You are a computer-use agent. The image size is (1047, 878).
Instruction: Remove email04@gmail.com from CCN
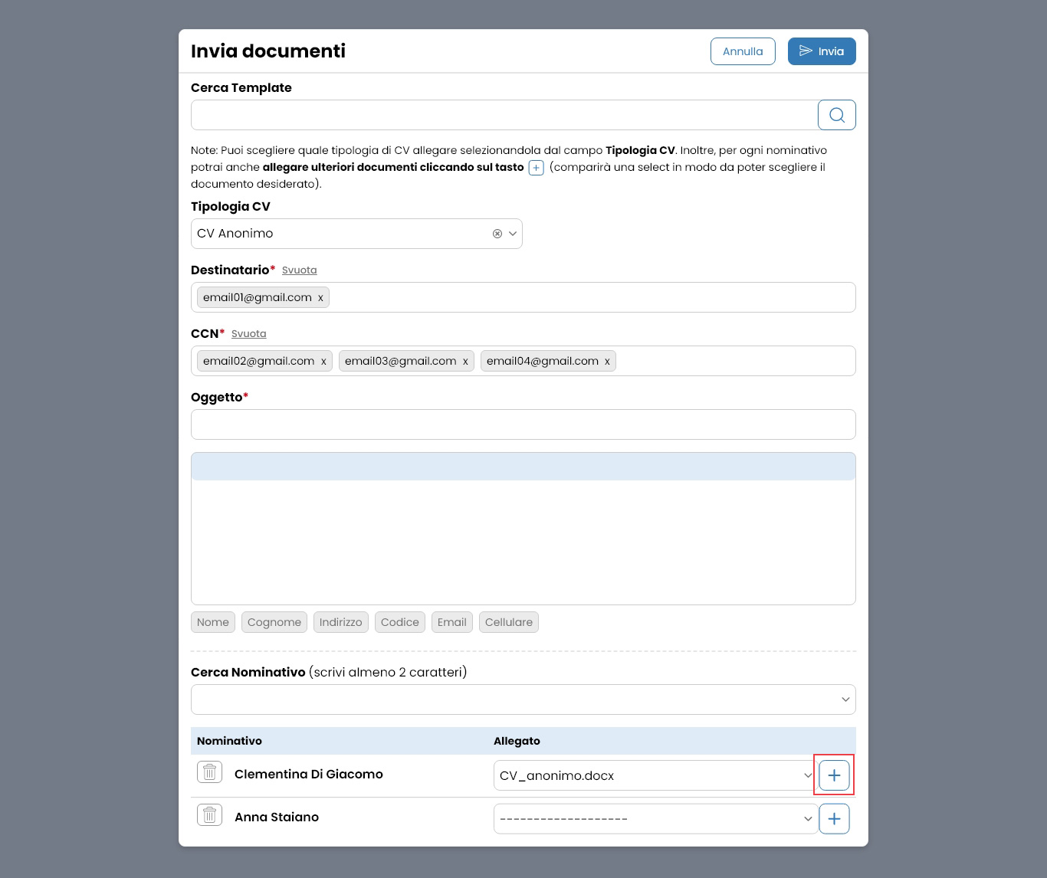point(607,362)
